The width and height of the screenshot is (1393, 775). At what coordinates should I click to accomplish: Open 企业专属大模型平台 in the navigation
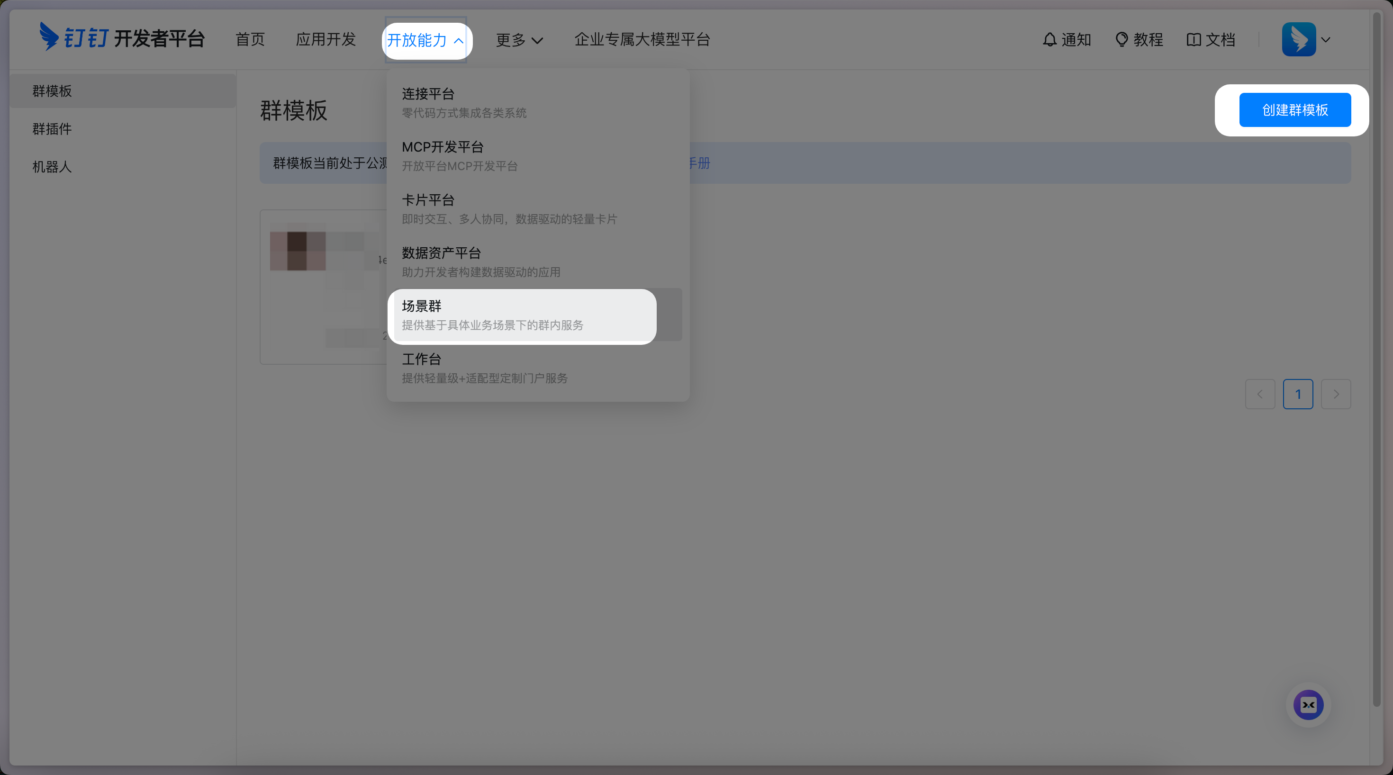(642, 39)
